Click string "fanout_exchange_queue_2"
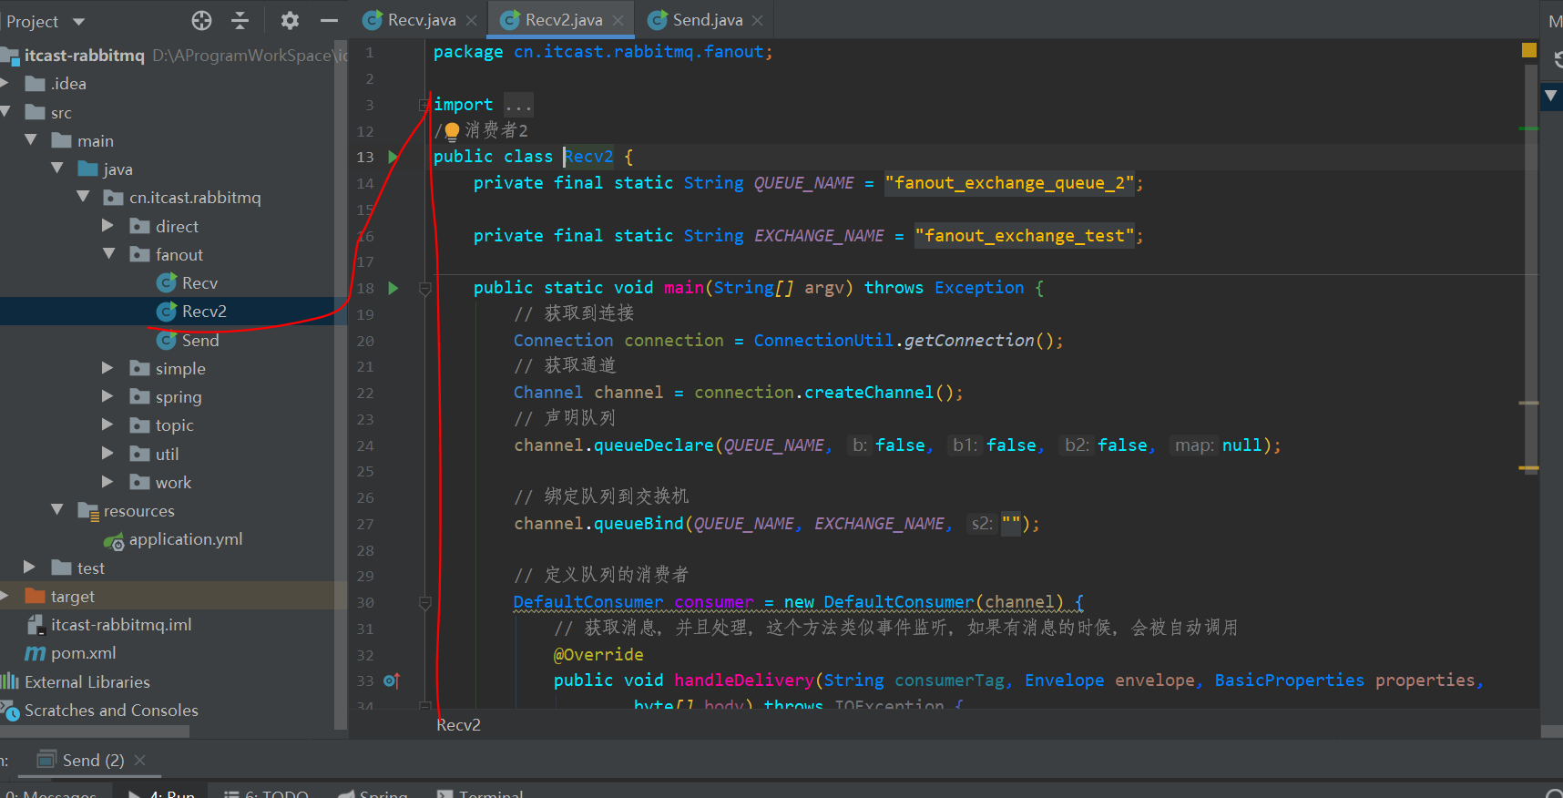The image size is (1563, 798). pyautogui.click(x=1009, y=183)
